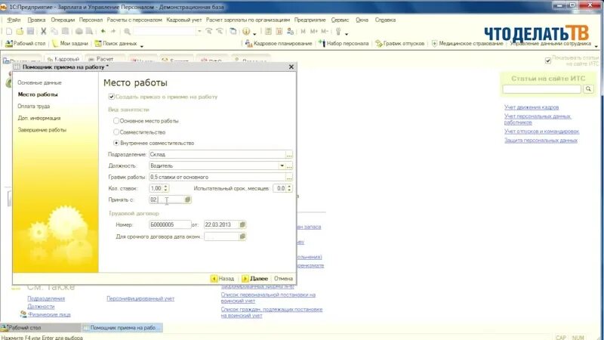604x340 pixels.
Task: Click ellipsis button for Должность field
Action: point(289,165)
